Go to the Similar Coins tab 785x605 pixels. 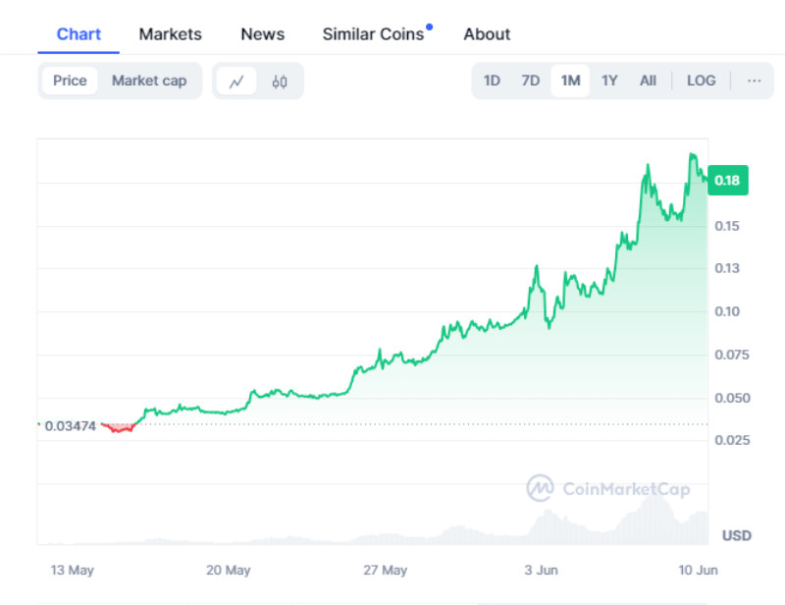[x=373, y=34]
